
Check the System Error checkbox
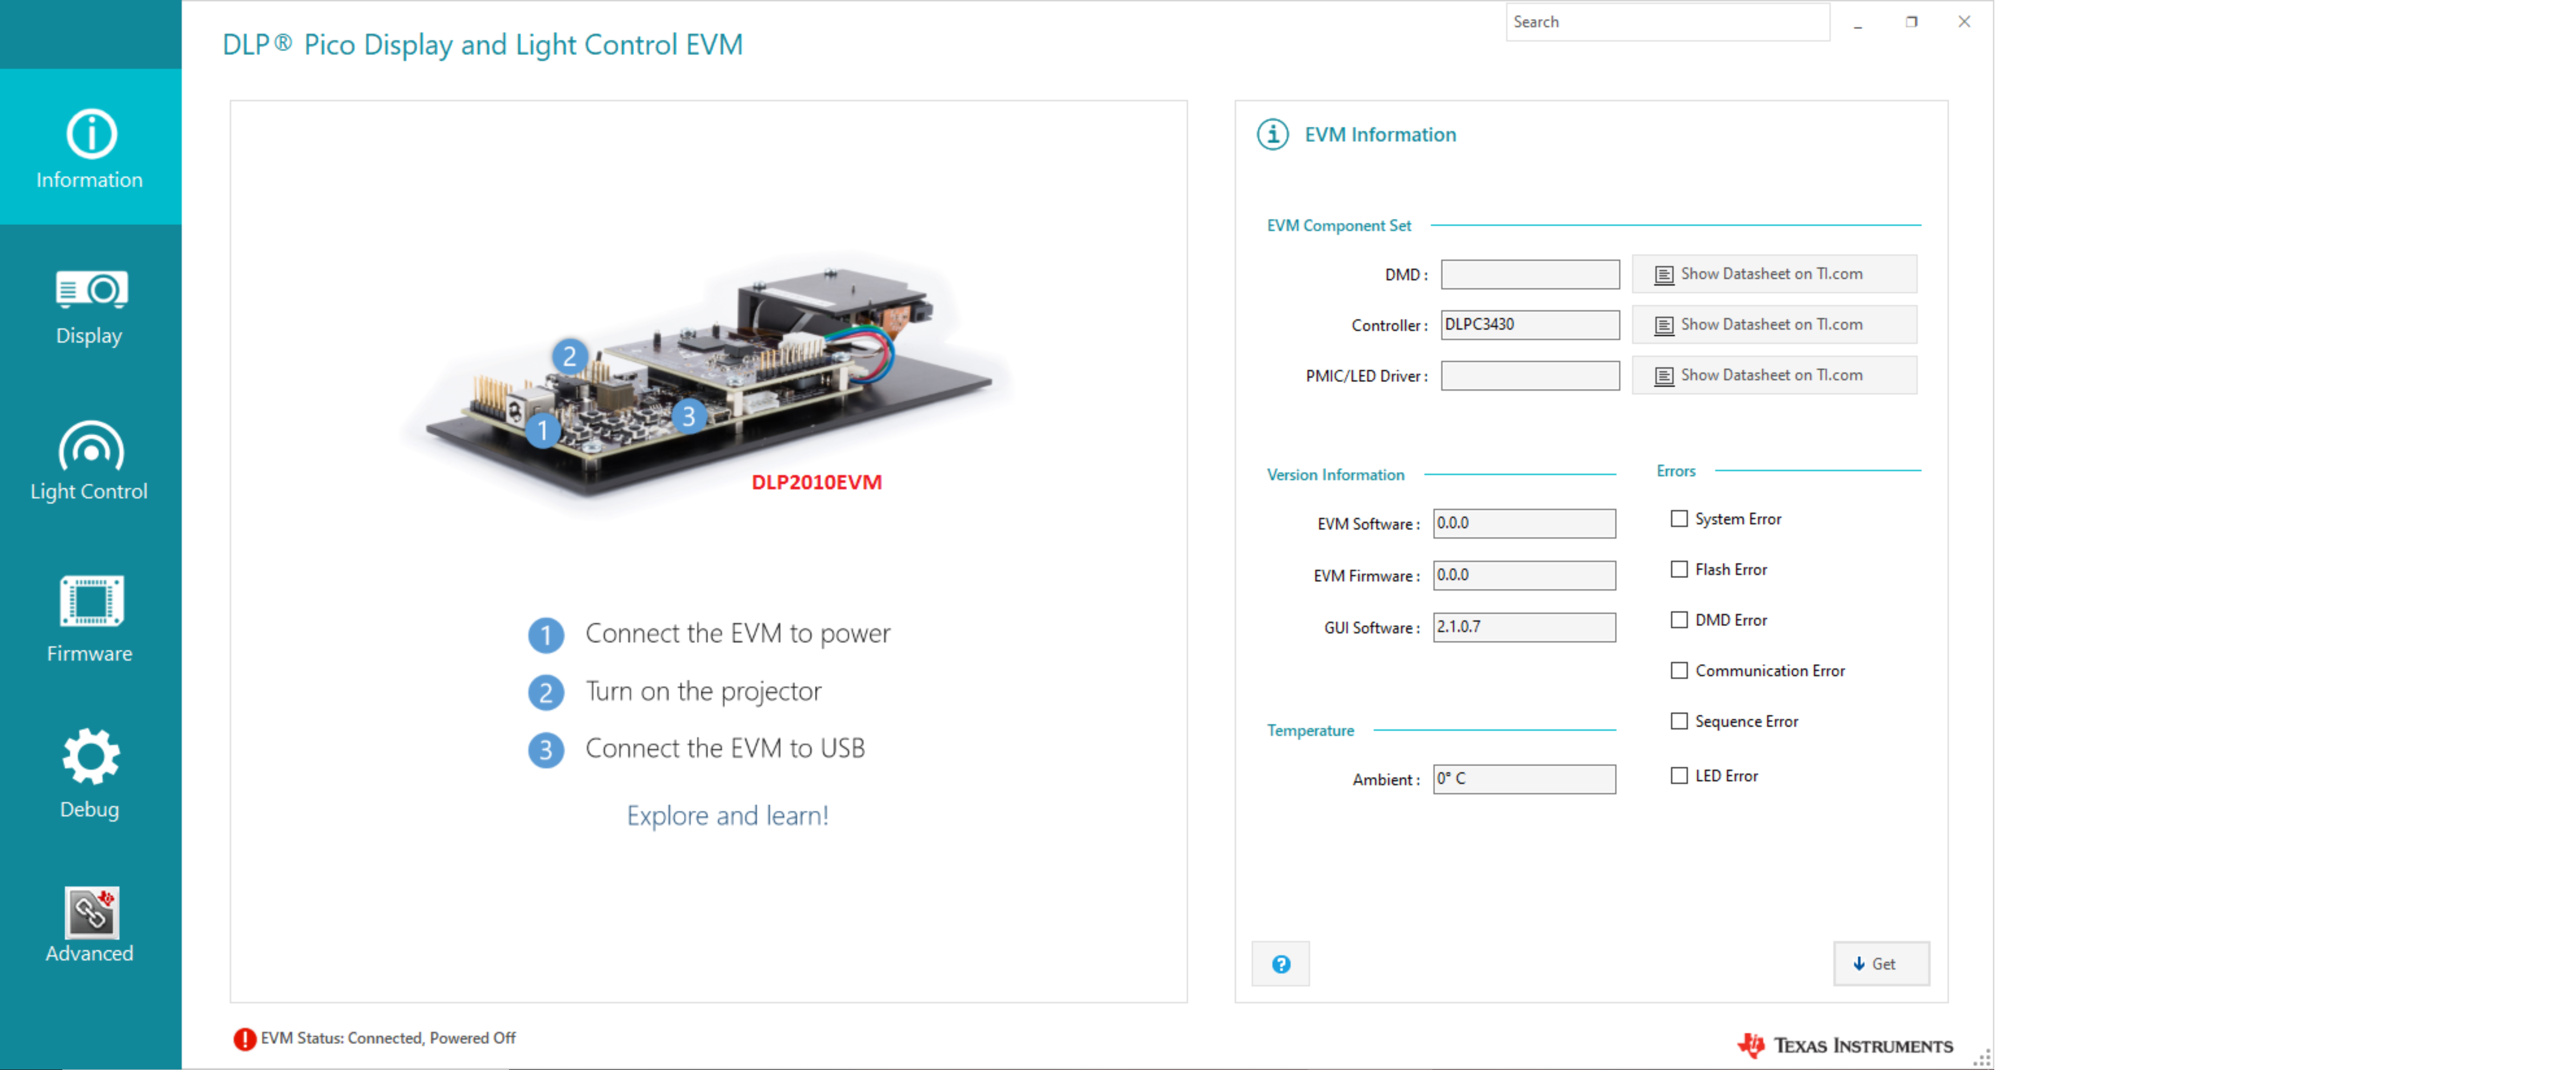1679,518
